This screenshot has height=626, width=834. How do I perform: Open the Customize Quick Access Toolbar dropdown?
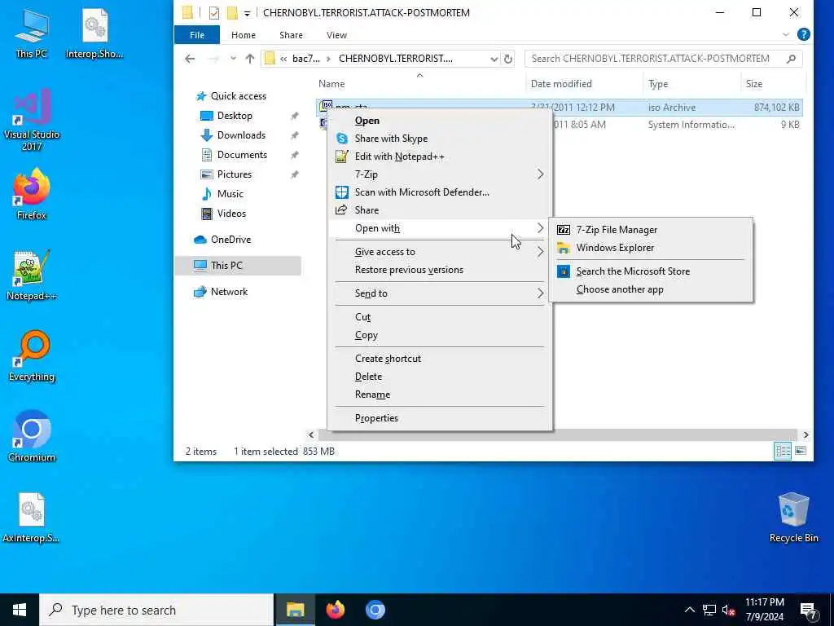pos(247,13)
